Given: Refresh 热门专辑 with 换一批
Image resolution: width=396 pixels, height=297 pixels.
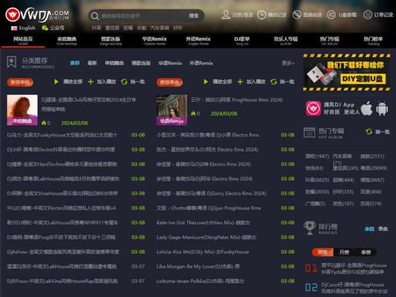Looking at the screenshot, I should click(377, 132).
